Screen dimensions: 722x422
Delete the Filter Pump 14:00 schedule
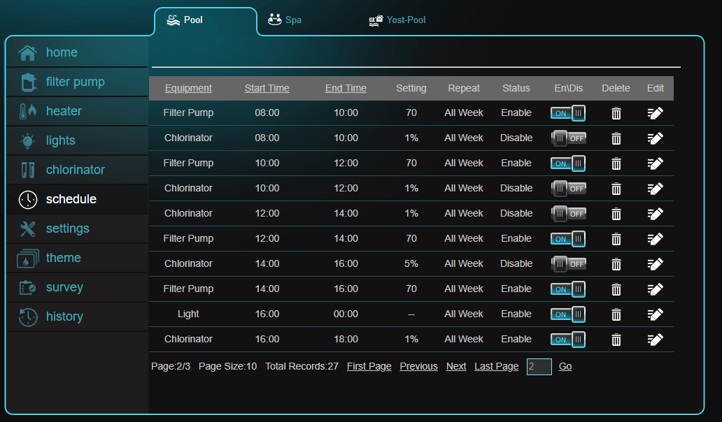point(616,289)
